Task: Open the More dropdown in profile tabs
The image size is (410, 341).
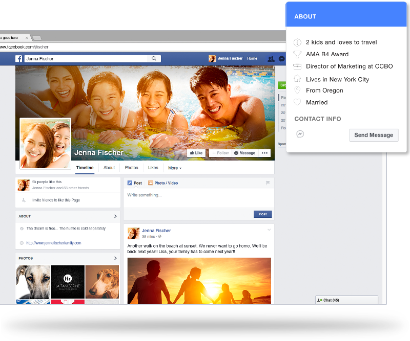Action: tap(175, 168)
